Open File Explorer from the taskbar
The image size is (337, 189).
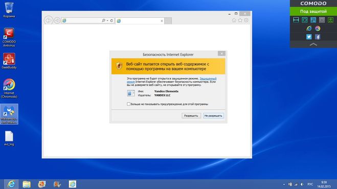27,184
